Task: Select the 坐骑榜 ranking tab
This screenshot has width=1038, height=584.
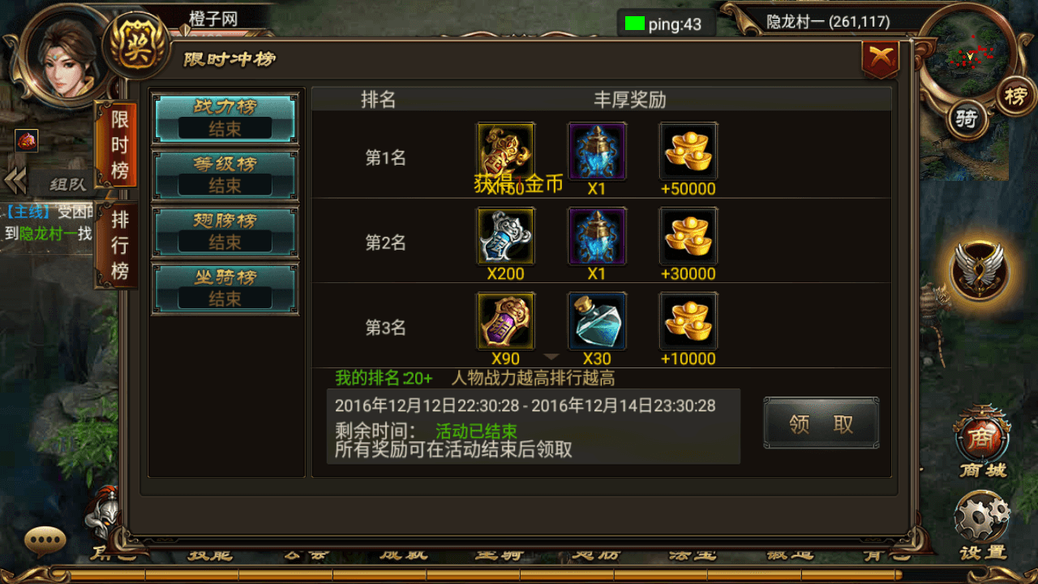Action: [225, 289]
